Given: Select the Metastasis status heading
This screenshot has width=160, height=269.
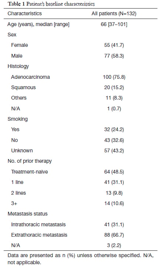Looking at the screenshot, I should tap(27, 214).
